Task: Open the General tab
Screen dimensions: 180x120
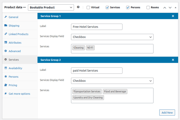Action: coord(20,17)
